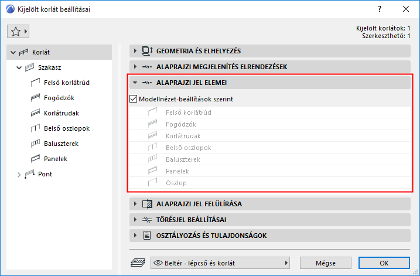Click the Archicad logo in title bar
420x276 pixels.
pos(10,9)
